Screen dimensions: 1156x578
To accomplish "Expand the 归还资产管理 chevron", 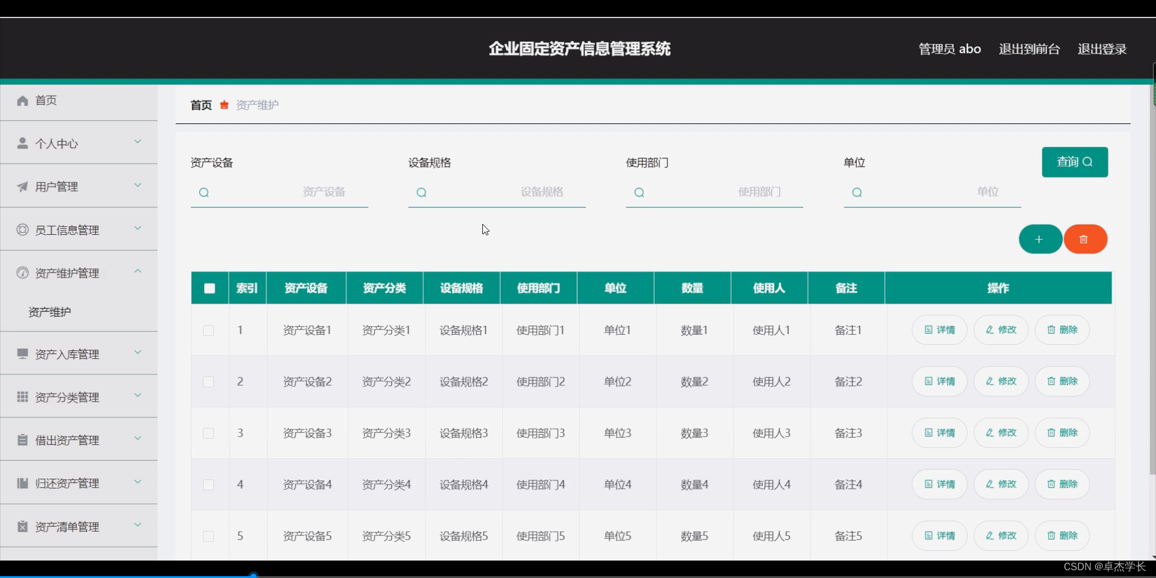I will (x=137, y=482).
